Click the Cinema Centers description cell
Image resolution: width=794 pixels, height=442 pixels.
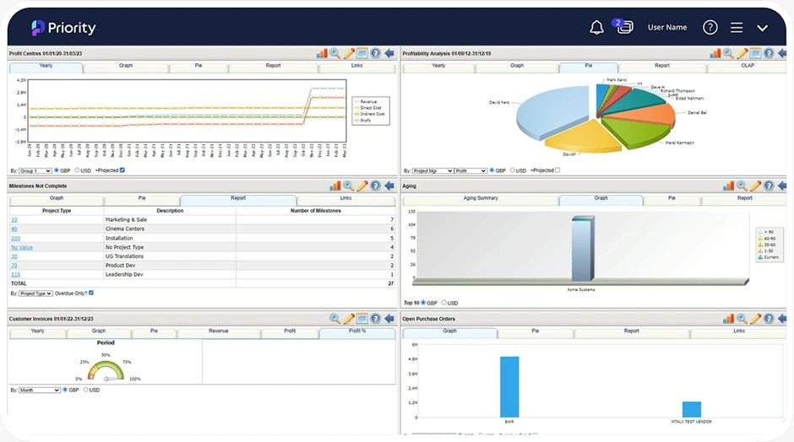(170, 229)
